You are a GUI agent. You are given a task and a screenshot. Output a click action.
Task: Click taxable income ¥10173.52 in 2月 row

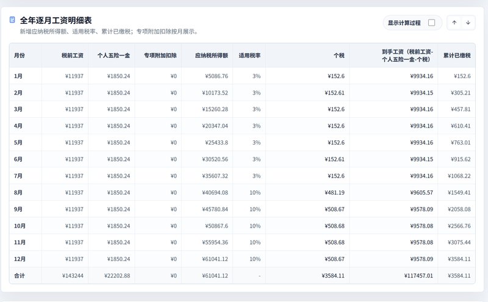pos(215,93)
